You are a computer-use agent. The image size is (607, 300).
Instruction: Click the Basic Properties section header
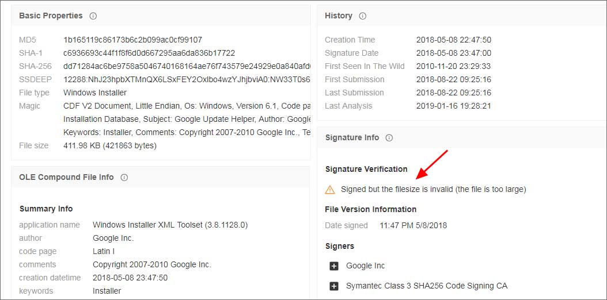point(51,16)
